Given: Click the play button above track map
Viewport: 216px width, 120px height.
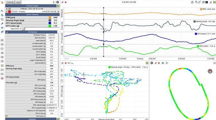Looking at the screenshot, I should [x=167, y=63].
